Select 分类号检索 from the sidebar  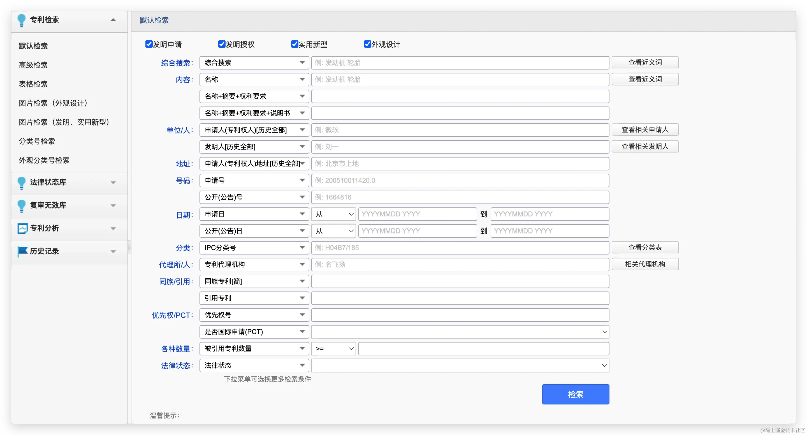coord(37,141)
